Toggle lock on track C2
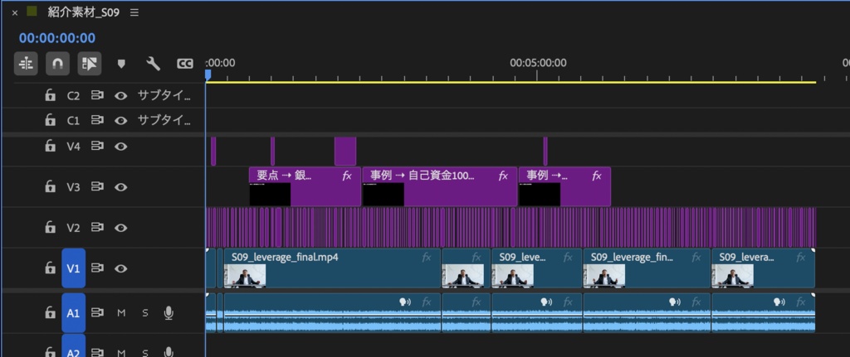 coord(50,96)
